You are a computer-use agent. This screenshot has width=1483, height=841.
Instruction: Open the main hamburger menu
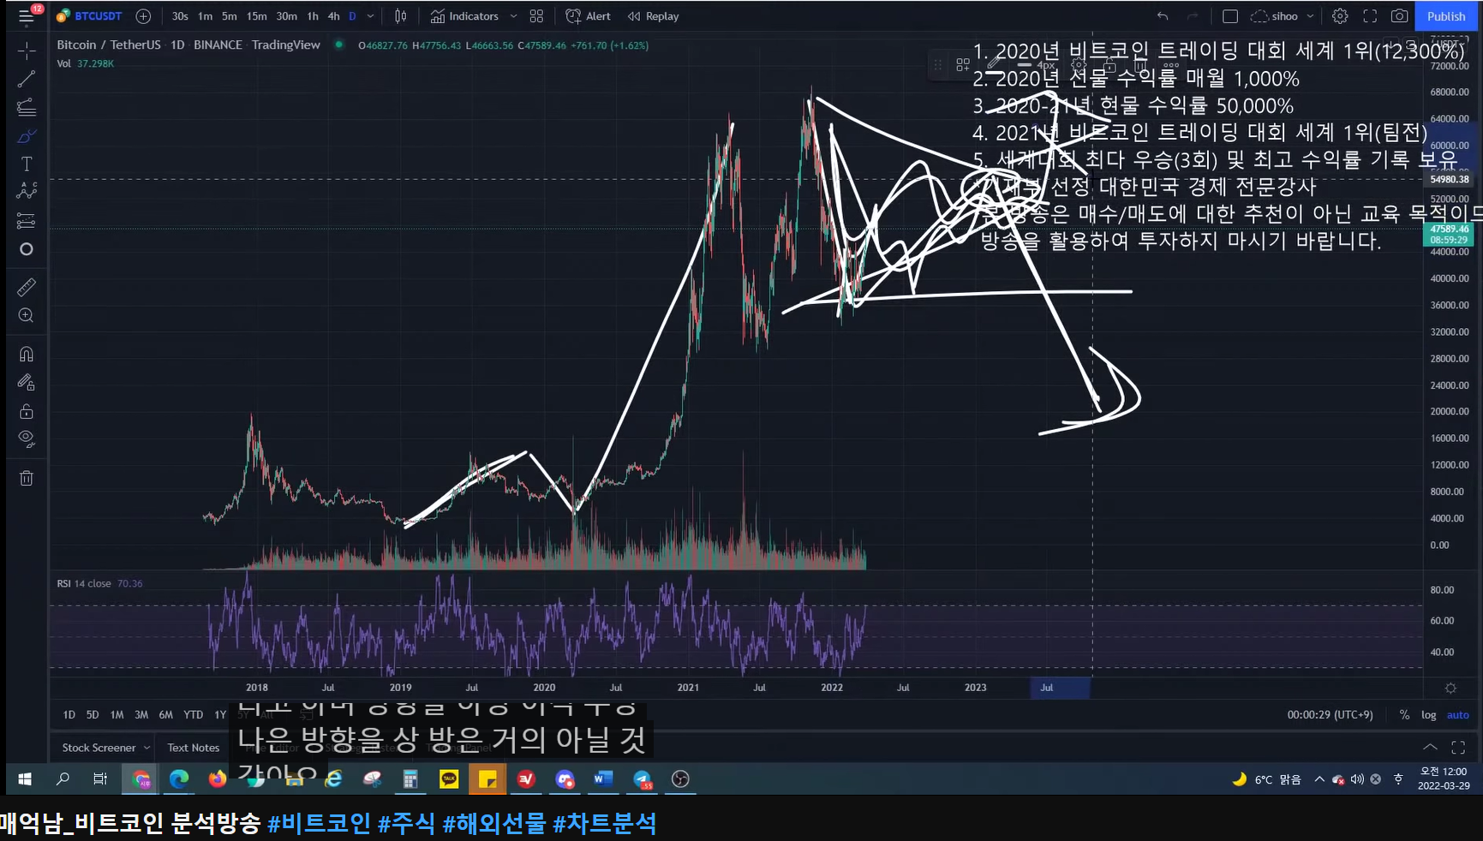coord(27,16)
